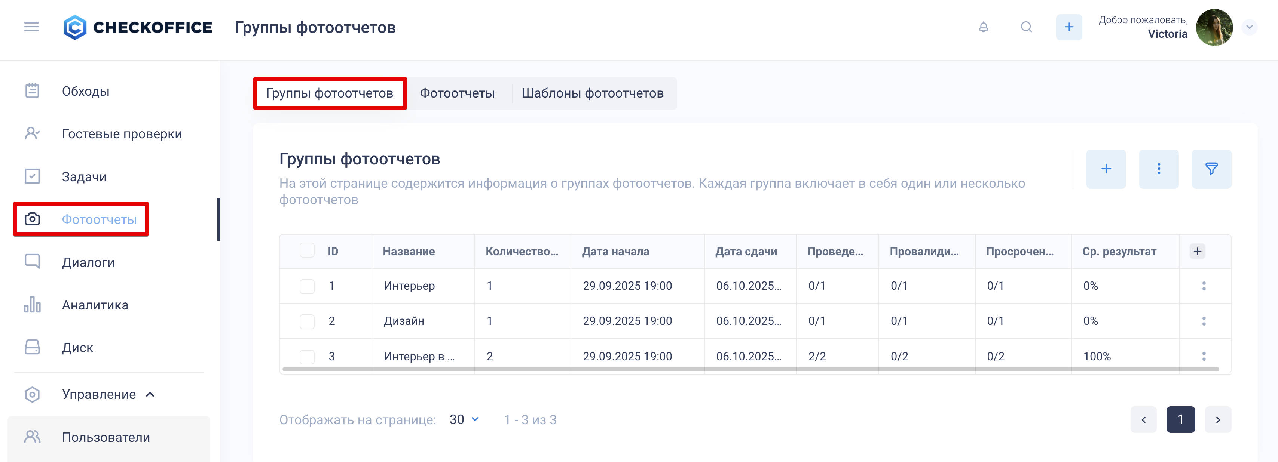Click the filter funnel icon

pyautogui.click(x=1211, y=169)
